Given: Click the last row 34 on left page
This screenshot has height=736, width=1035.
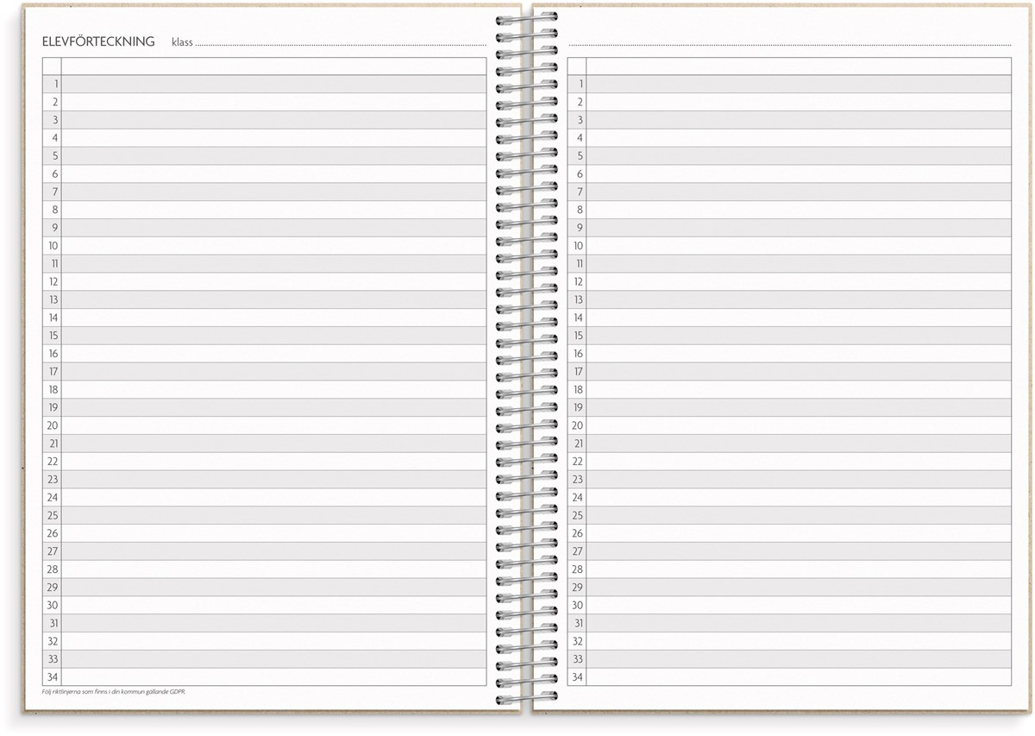Looking at the screenshot, I should click(x=273, y=677).
